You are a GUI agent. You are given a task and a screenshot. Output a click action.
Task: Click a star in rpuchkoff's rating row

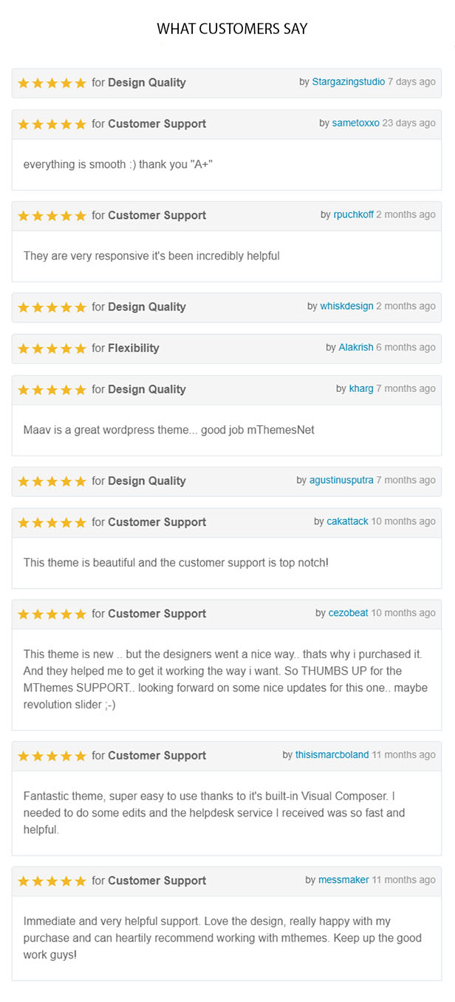pos(52,215)
